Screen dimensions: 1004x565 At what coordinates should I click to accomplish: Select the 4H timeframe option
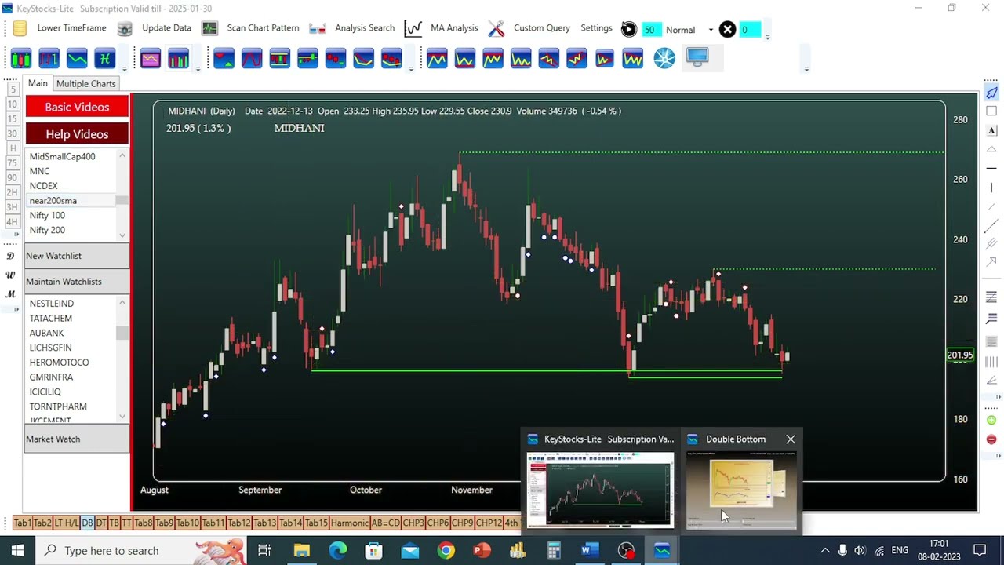coord(12,221)
